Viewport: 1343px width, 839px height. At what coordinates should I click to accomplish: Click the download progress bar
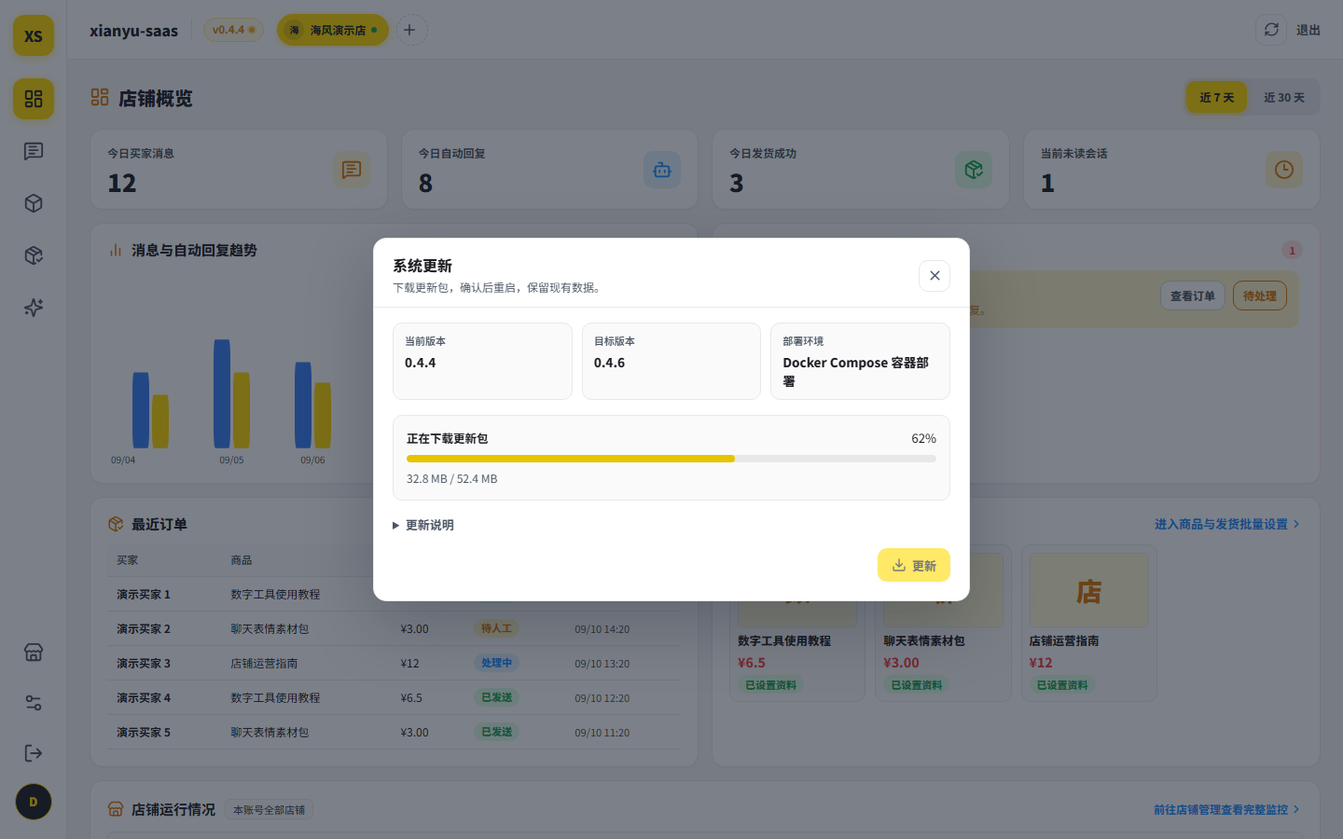(x=671, y=459)
